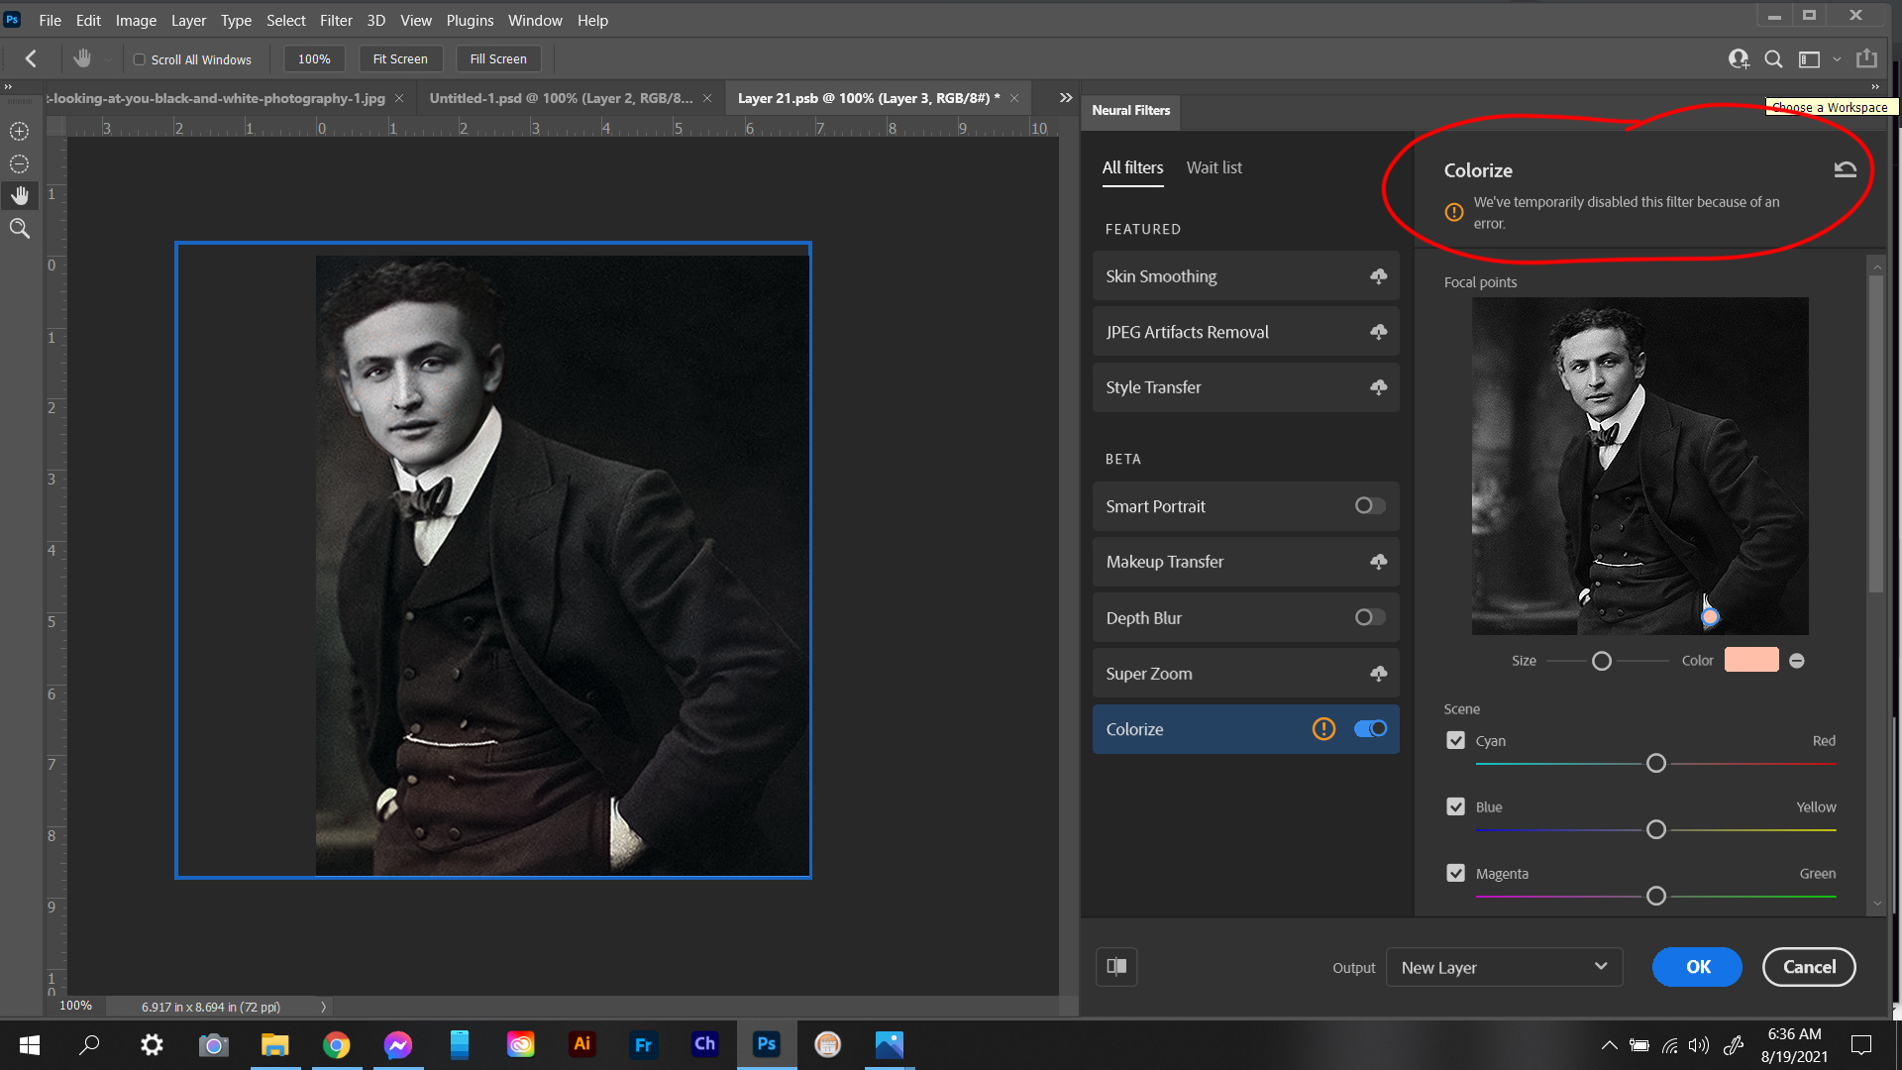Enable the Smart Portrait filter
The image size is (1902, 1070).
point(1368,505)
